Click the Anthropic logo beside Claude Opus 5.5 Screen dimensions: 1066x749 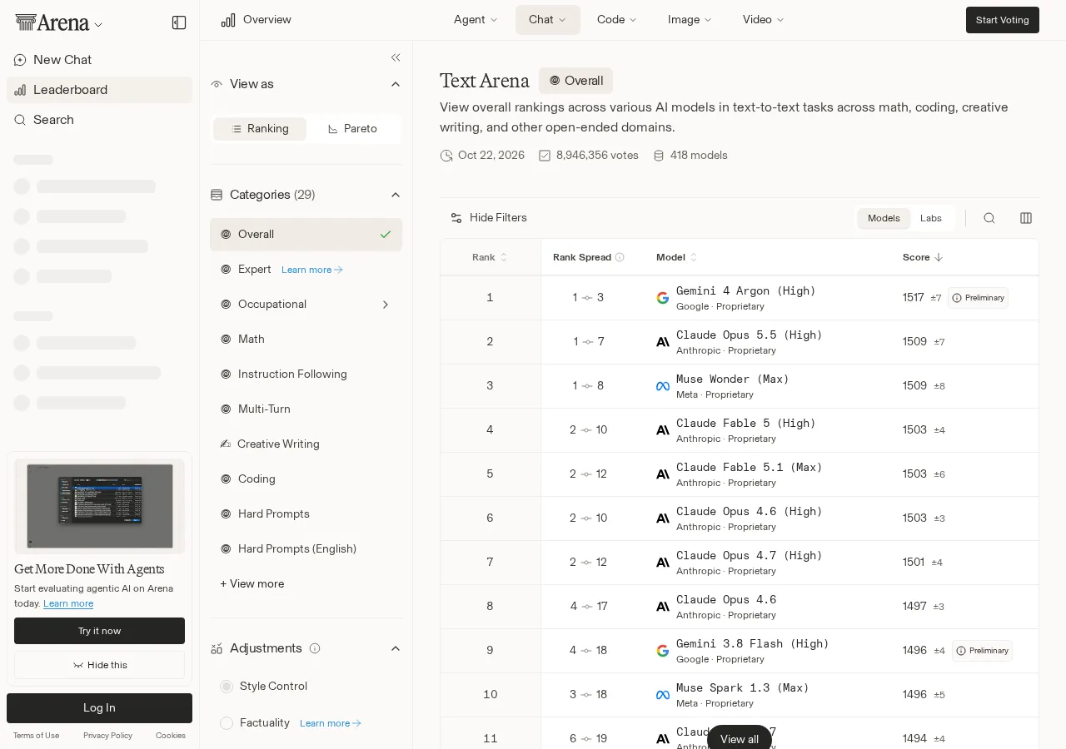[663, 342]
